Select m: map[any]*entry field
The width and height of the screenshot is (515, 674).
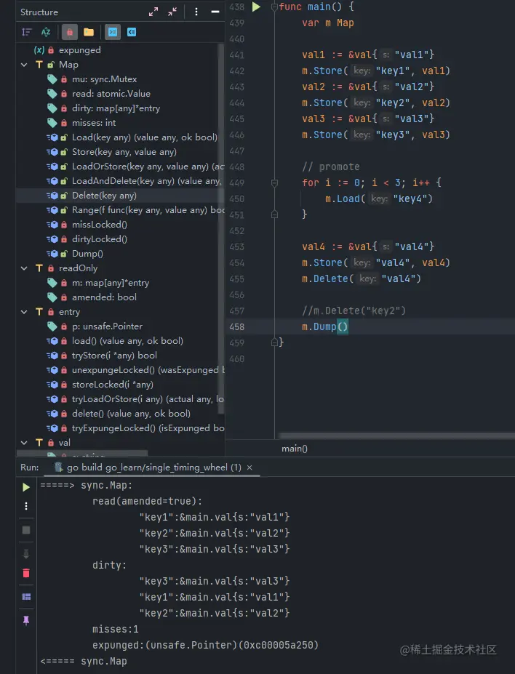tap(111, 283)
